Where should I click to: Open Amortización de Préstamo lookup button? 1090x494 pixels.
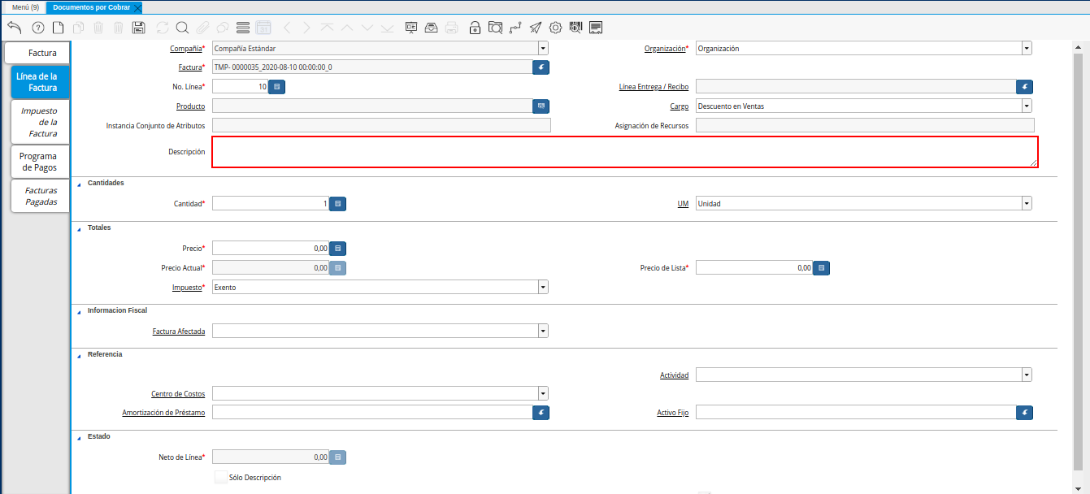541,413
